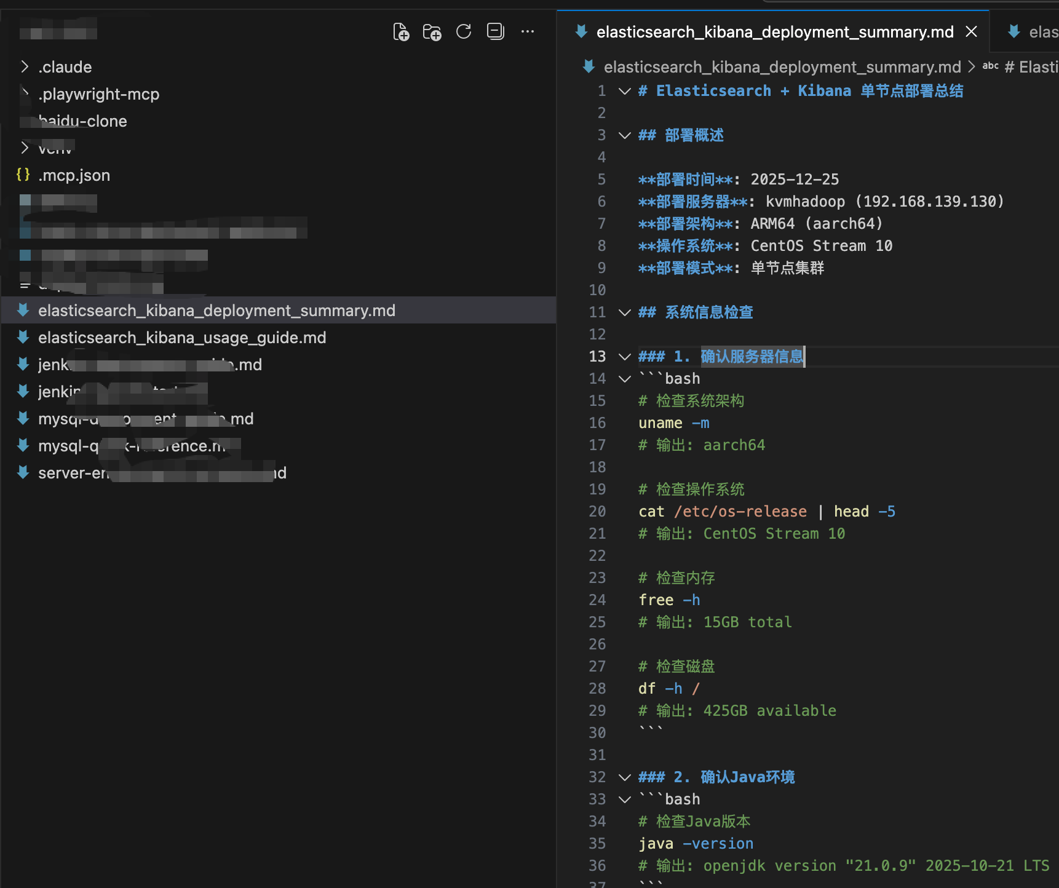Click markdown icon in breadcrumb bar
This screenshot has height=888, width=1059.
[x=589, y=66]
